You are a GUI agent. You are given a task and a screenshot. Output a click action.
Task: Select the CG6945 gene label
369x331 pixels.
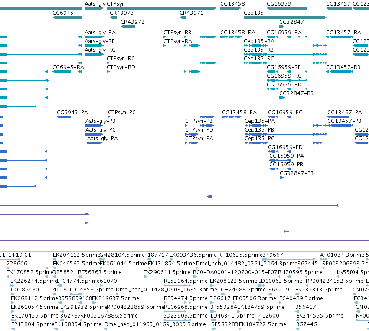[63, 13]
